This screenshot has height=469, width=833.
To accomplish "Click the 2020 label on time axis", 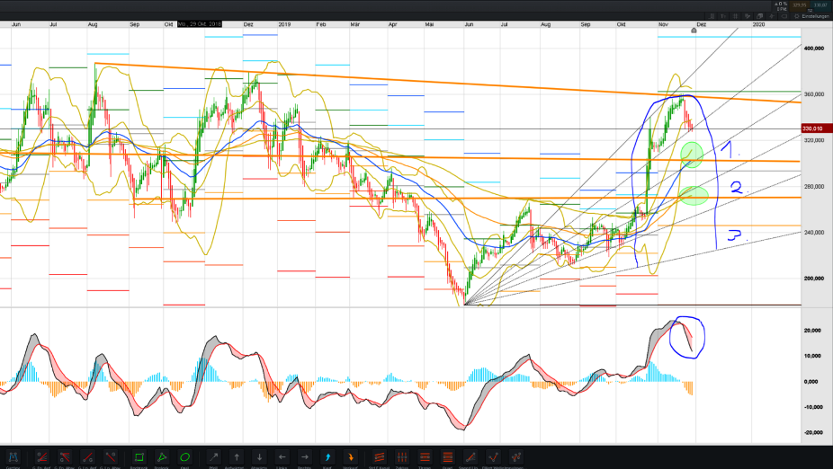I will click(x=758, y=24).
